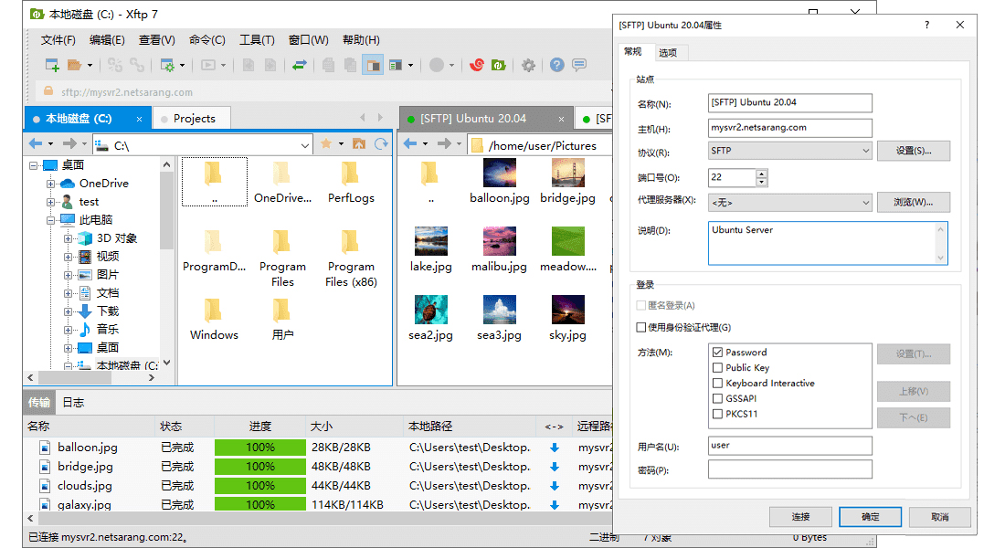This screenshot has height=548, width=1005.
Task: Open a new session with the toolbar icon
Action: click(51, 66)
